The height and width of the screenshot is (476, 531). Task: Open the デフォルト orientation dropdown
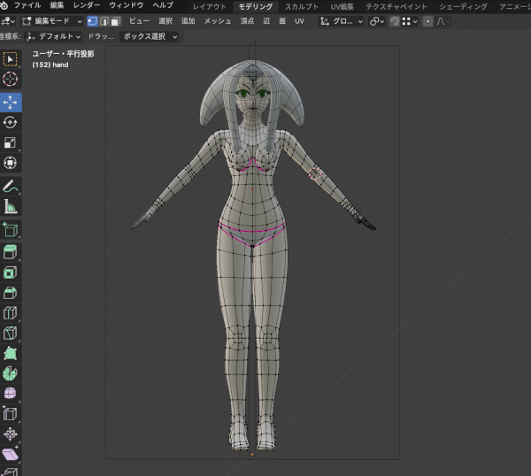coord(53,36)
